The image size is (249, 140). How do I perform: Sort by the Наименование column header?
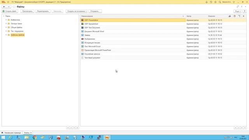click(87, 16)
